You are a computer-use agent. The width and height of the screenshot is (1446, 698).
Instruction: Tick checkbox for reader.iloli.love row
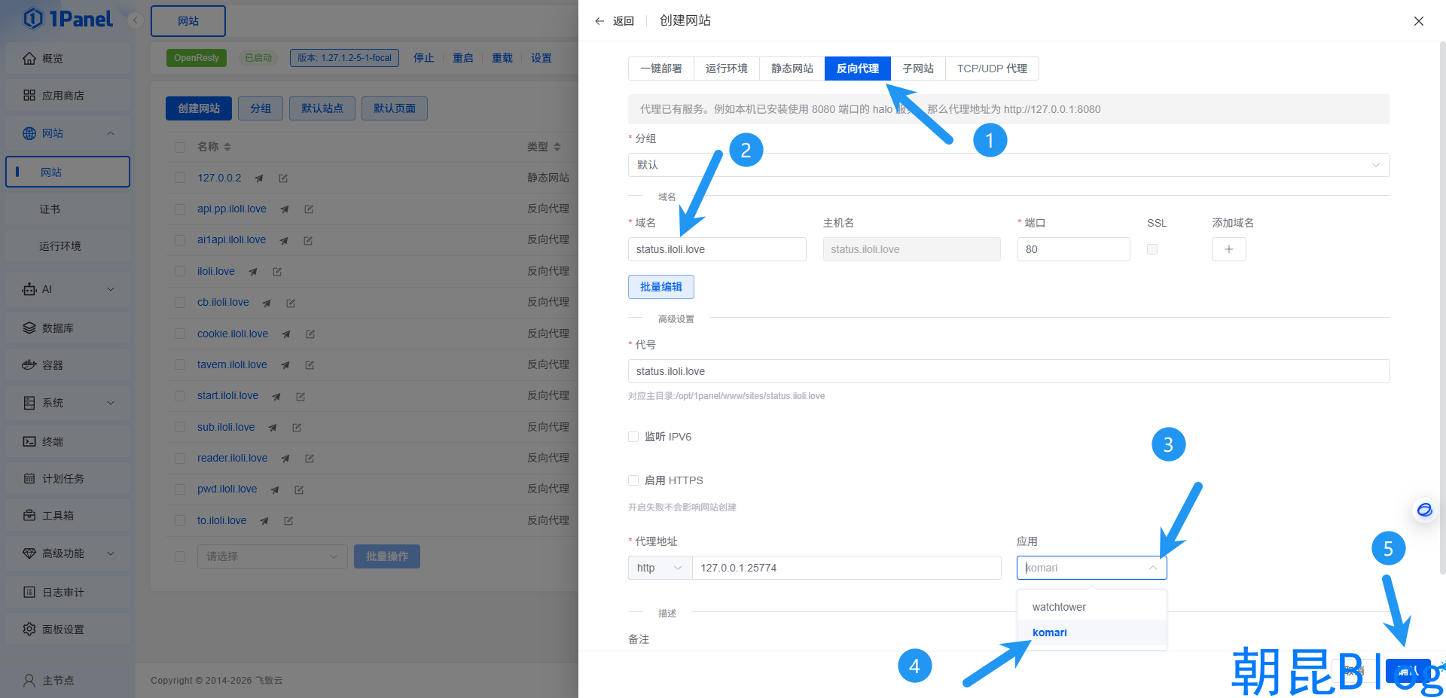[x=180, y=459]
